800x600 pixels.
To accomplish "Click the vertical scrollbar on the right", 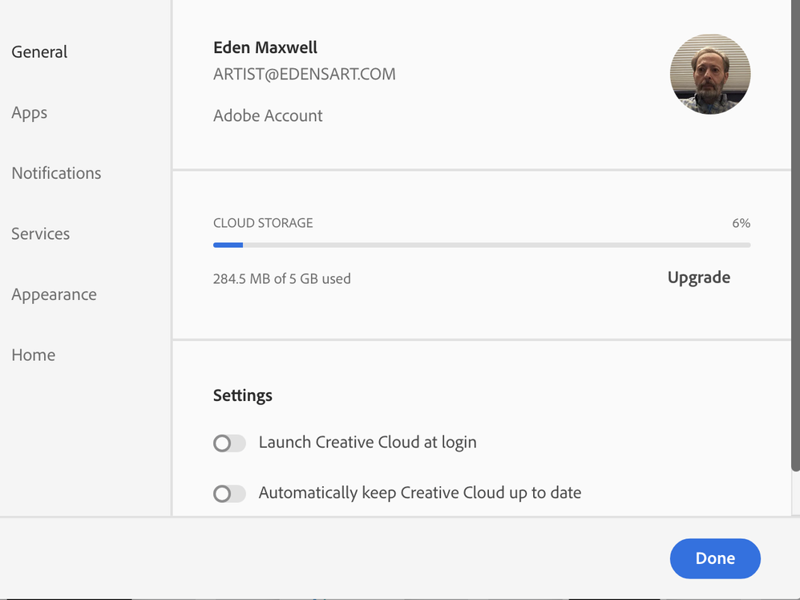I will click(x=795, y=241).
